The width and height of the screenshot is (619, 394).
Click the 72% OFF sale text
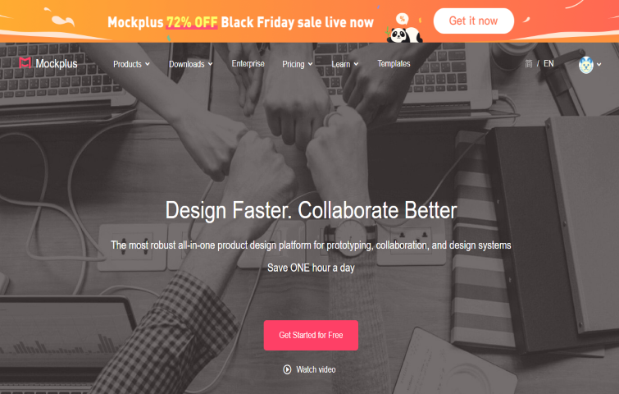192,22
